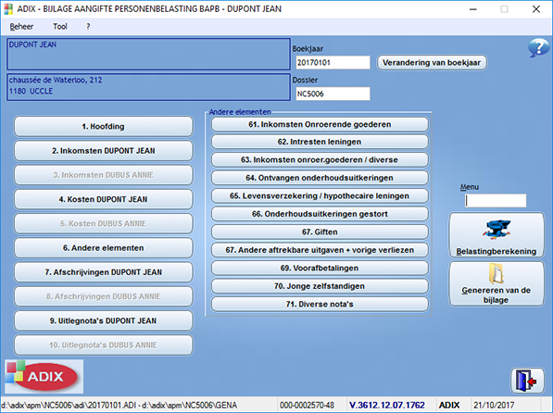Open 65. Levensverzekering / hypothecaire leningen
553x413 pixels.
(x=320, y=195)
